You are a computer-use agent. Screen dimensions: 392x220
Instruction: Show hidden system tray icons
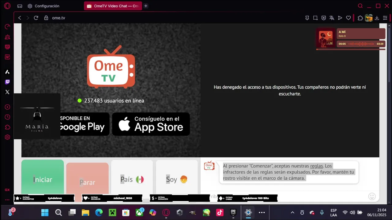292,212
